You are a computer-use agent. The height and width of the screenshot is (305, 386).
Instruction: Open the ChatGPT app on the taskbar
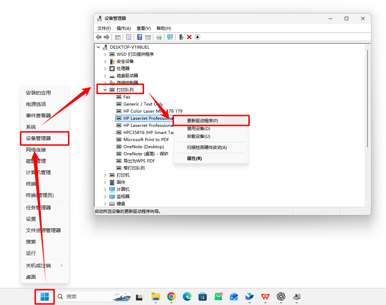click(x=281, y=296)
